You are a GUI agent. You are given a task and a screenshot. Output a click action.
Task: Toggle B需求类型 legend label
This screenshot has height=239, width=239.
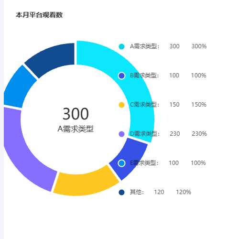144,76
